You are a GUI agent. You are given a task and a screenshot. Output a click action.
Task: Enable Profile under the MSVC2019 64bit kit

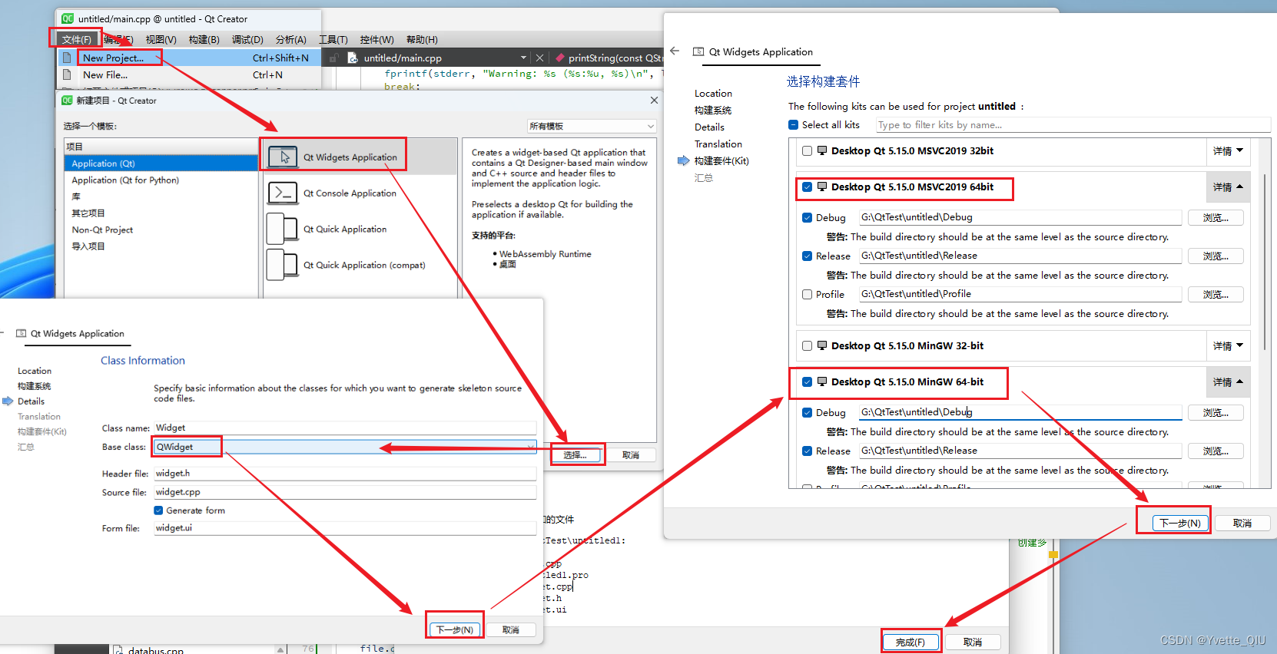point(807,294)
